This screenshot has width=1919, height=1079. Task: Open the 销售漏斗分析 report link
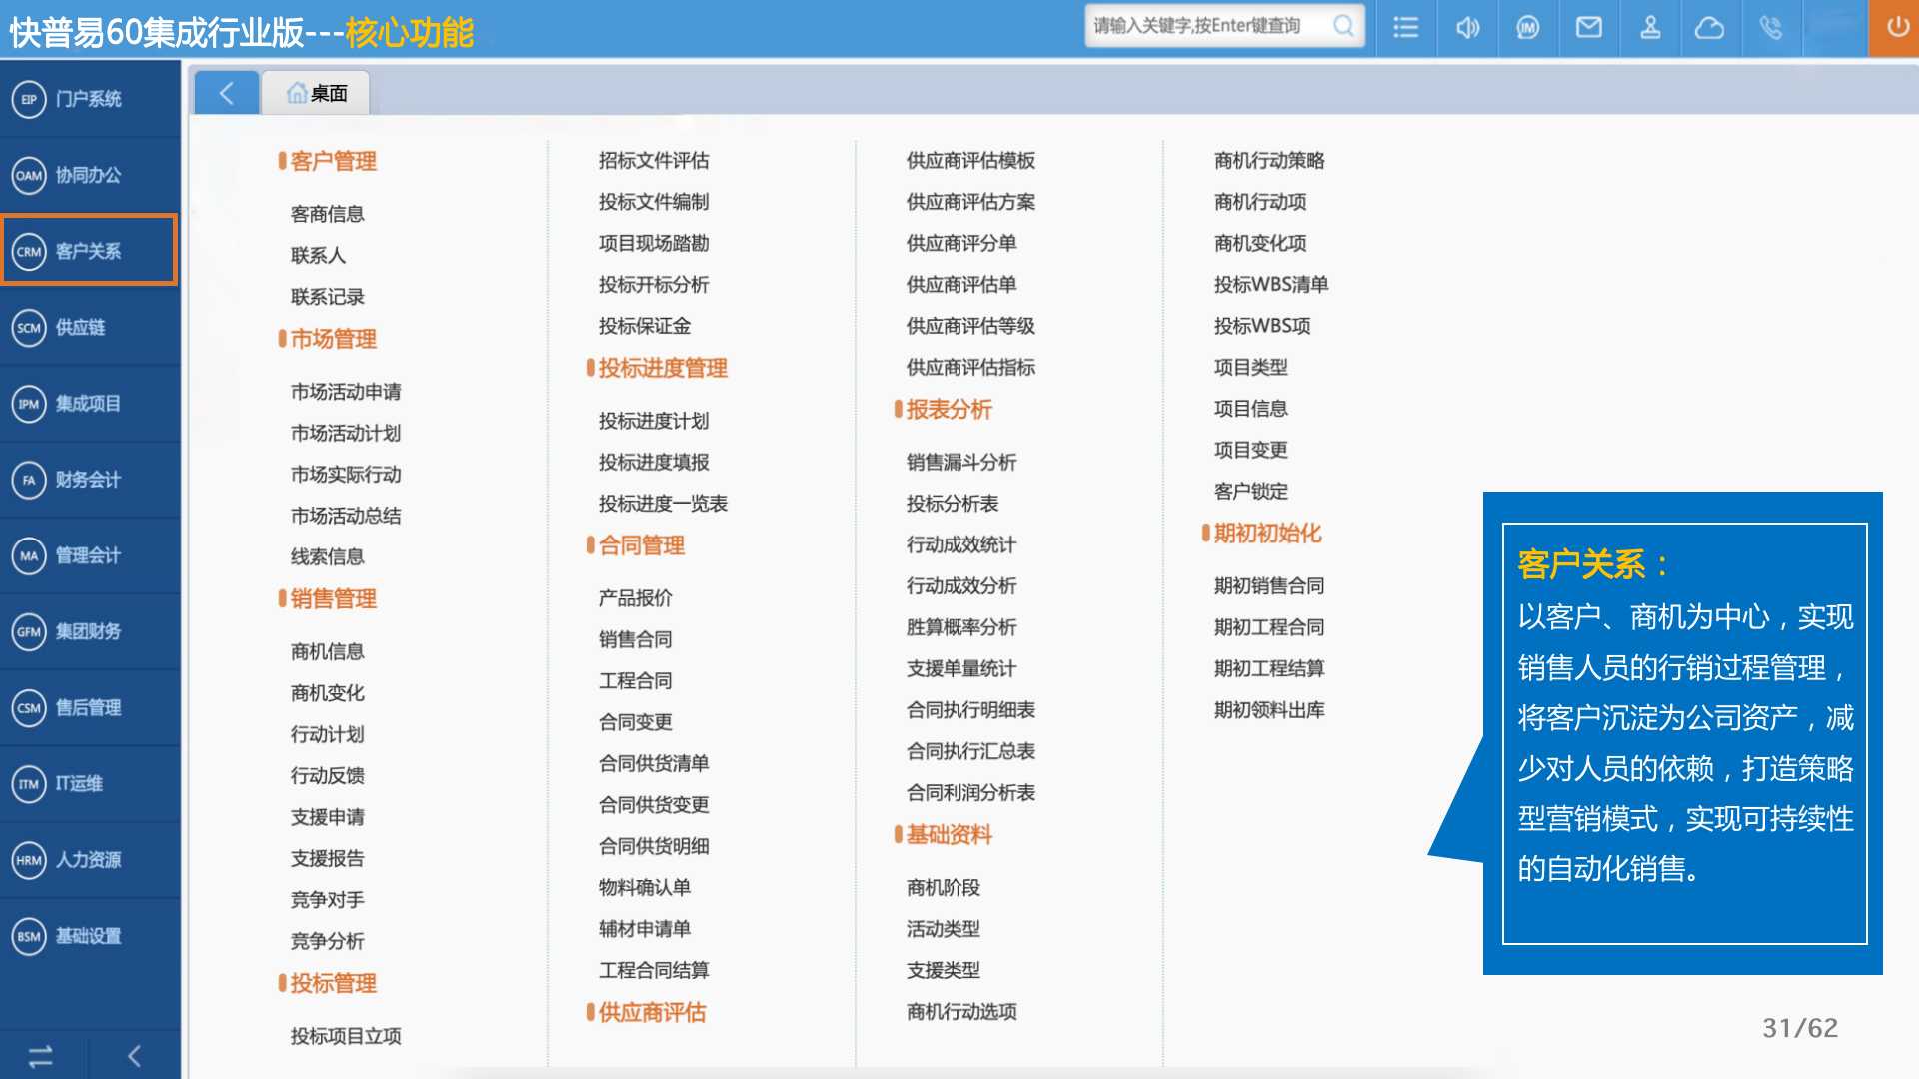coord(960,462)
